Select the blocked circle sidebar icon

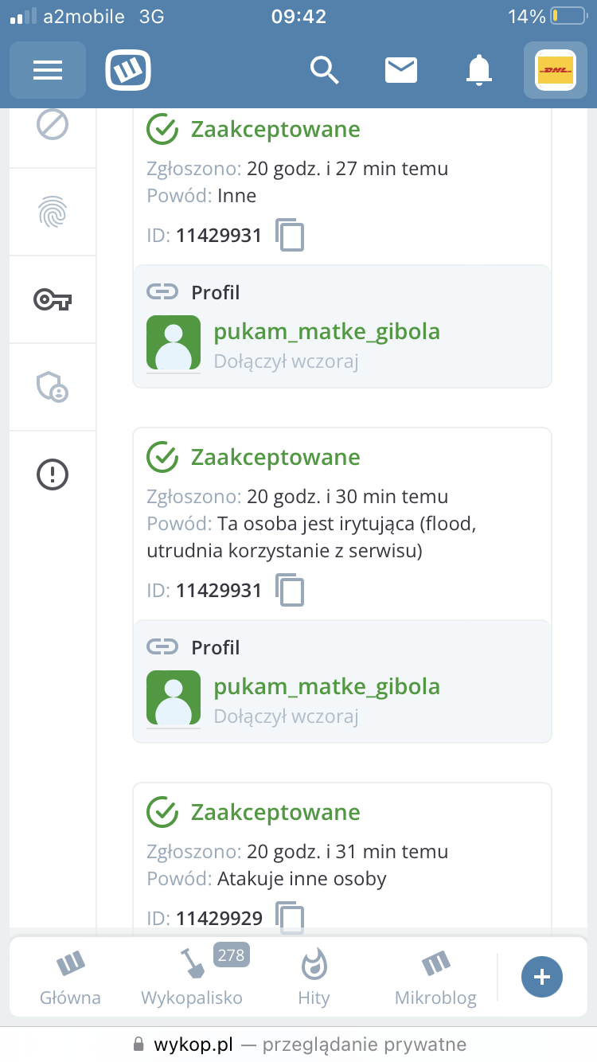pos(53,124)
